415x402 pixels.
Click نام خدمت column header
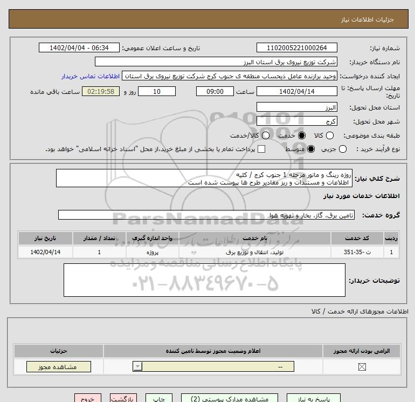tap(254, 238)
